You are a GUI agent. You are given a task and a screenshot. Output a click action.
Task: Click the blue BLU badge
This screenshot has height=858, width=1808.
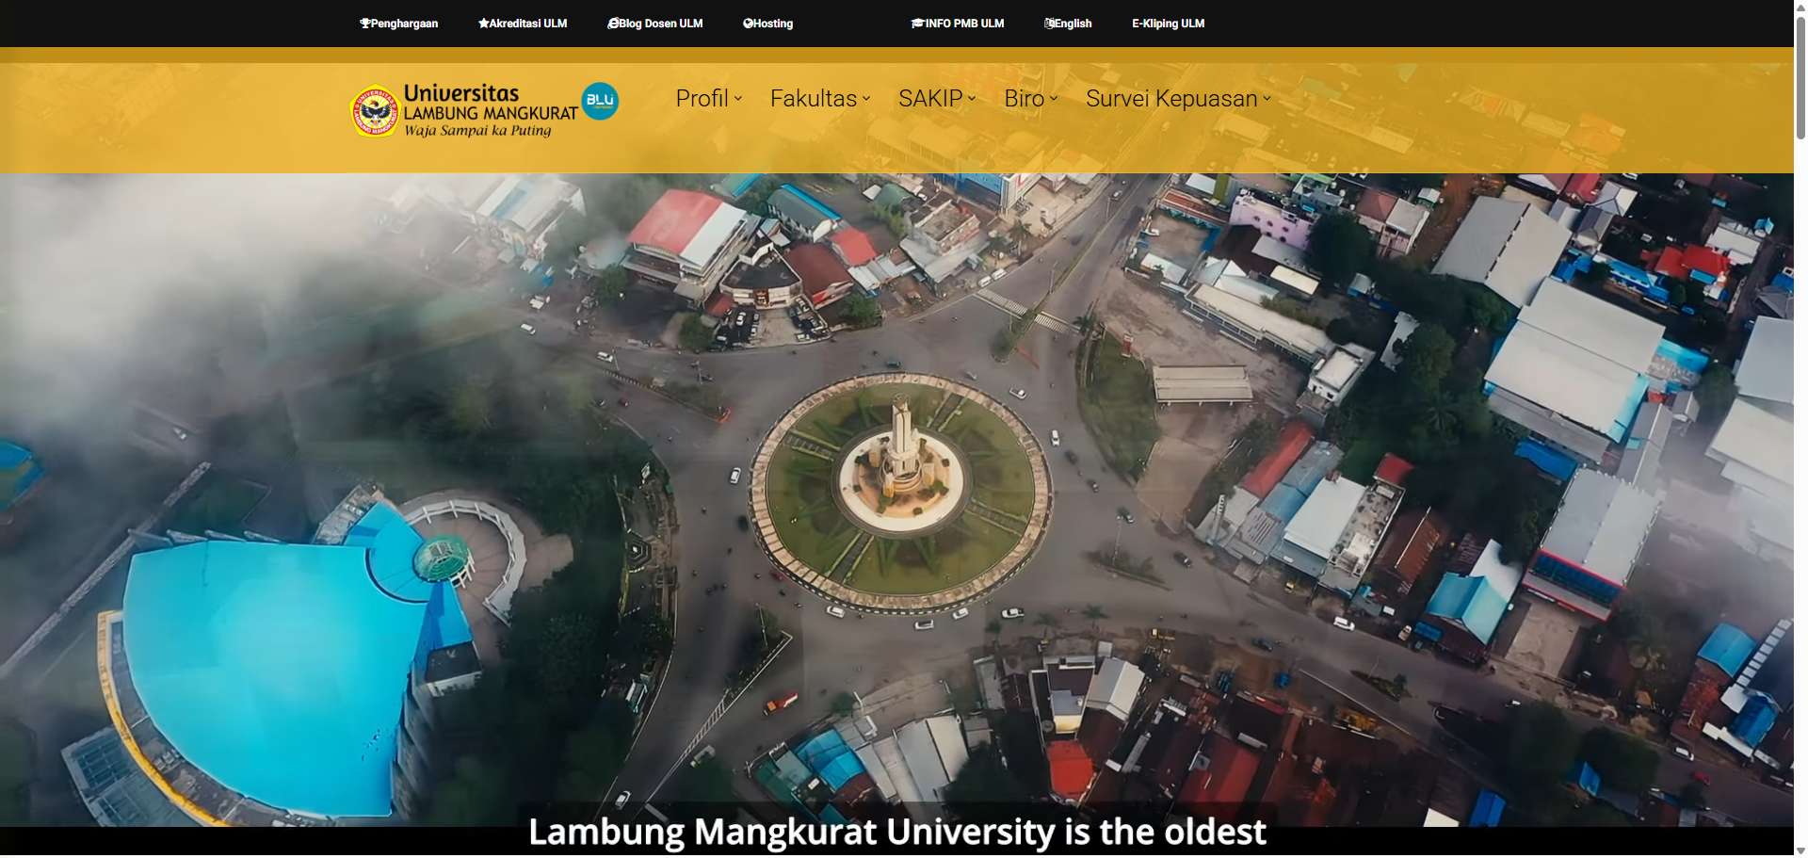point(600,101)
